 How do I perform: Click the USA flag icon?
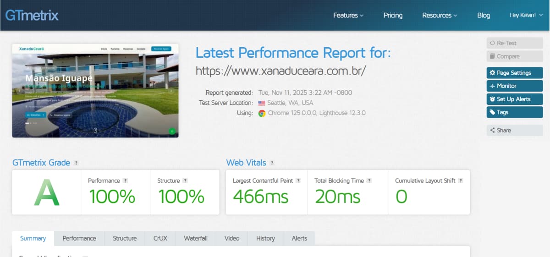[262, 103]
